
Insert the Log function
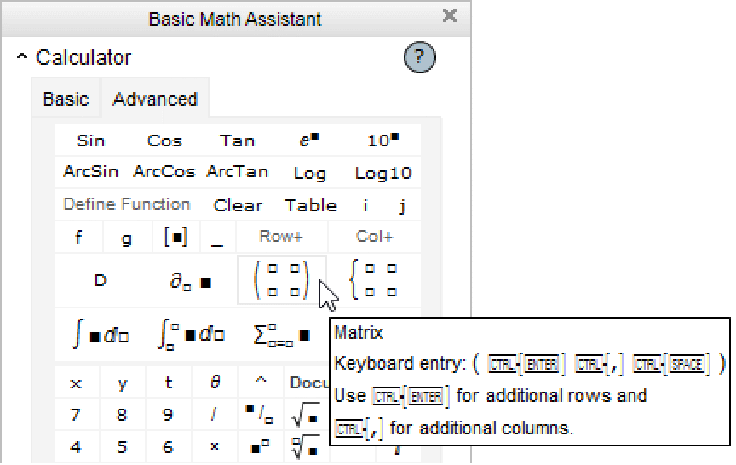309,173
